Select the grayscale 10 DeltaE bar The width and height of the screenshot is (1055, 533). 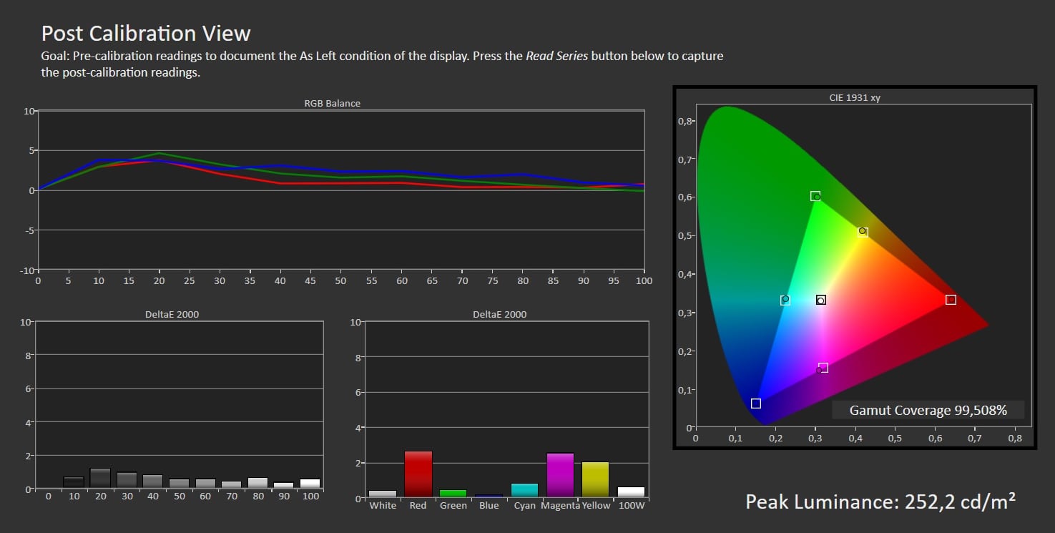pyautogui.click(x=74, y=482)
